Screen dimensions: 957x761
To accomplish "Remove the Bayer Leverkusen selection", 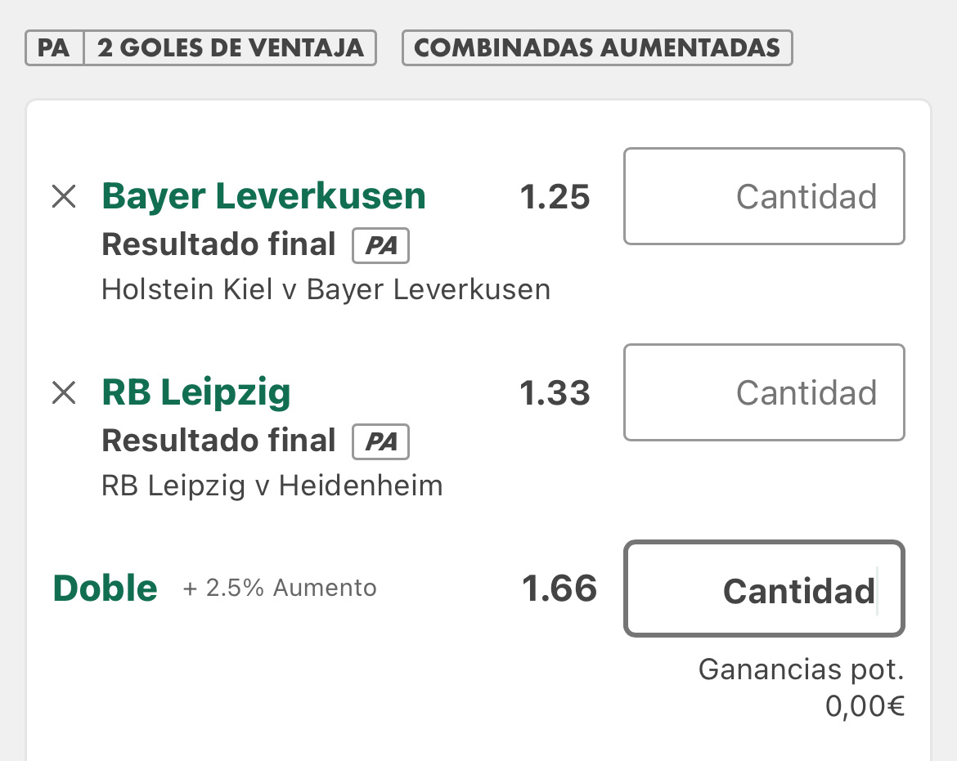I will click(x=64, y=196).
